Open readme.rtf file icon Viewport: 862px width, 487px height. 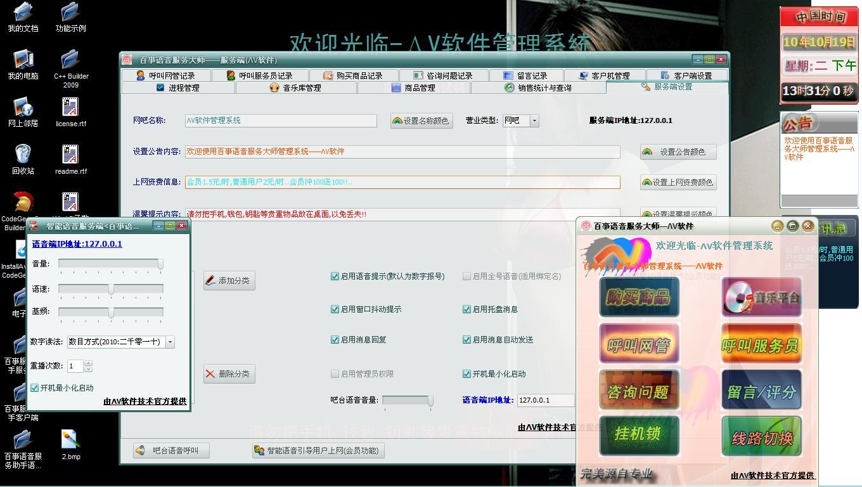(x=70, y=160)
